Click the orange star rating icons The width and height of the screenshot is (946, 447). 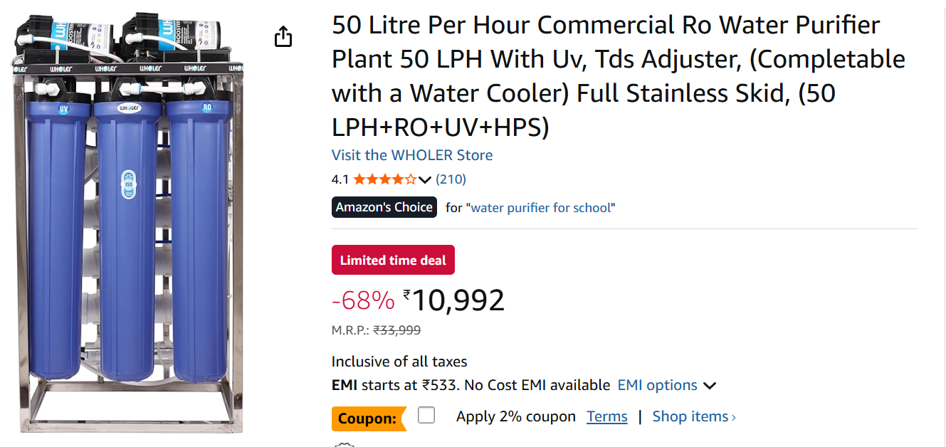(384, 179)
